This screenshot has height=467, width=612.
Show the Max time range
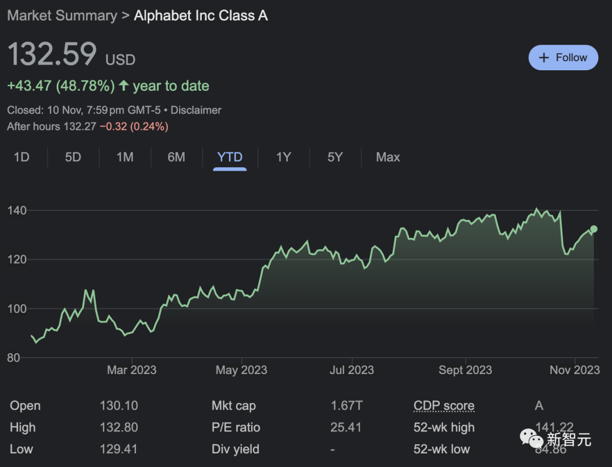click(x=388, y=157)
